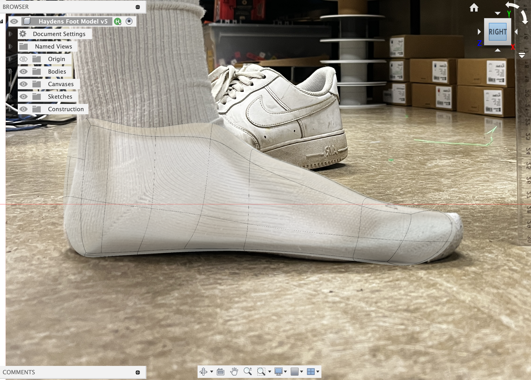
Task: Click the Sketches folder icon
Action: 37,97
